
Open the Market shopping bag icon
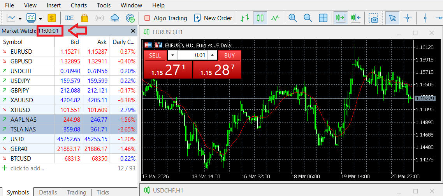[84, 18]
